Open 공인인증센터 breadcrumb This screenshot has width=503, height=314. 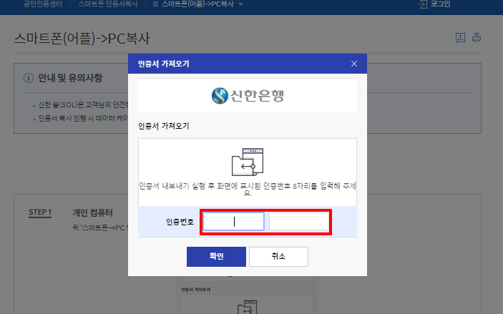tap(43, 4)
